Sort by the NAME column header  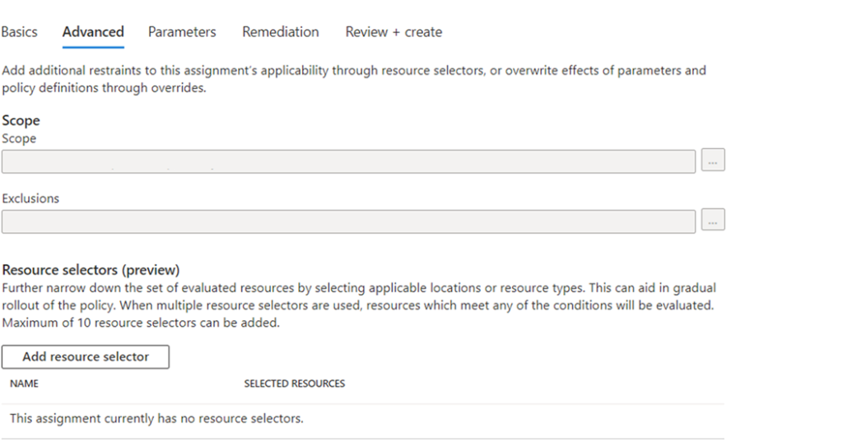pyautogui.click(x=24, y=384)
